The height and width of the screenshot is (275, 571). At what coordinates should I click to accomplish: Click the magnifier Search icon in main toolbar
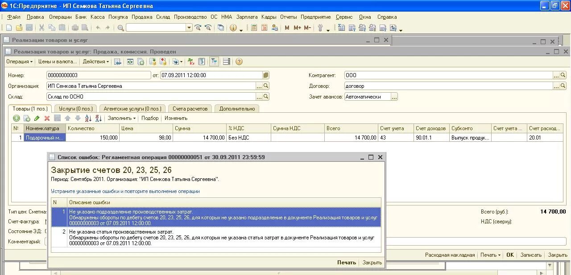pos(120,28)
